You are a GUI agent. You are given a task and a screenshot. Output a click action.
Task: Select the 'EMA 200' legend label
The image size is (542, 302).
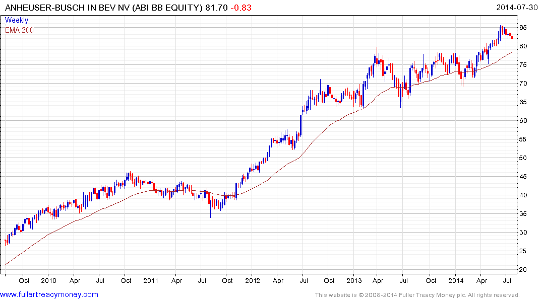[19, 30]
